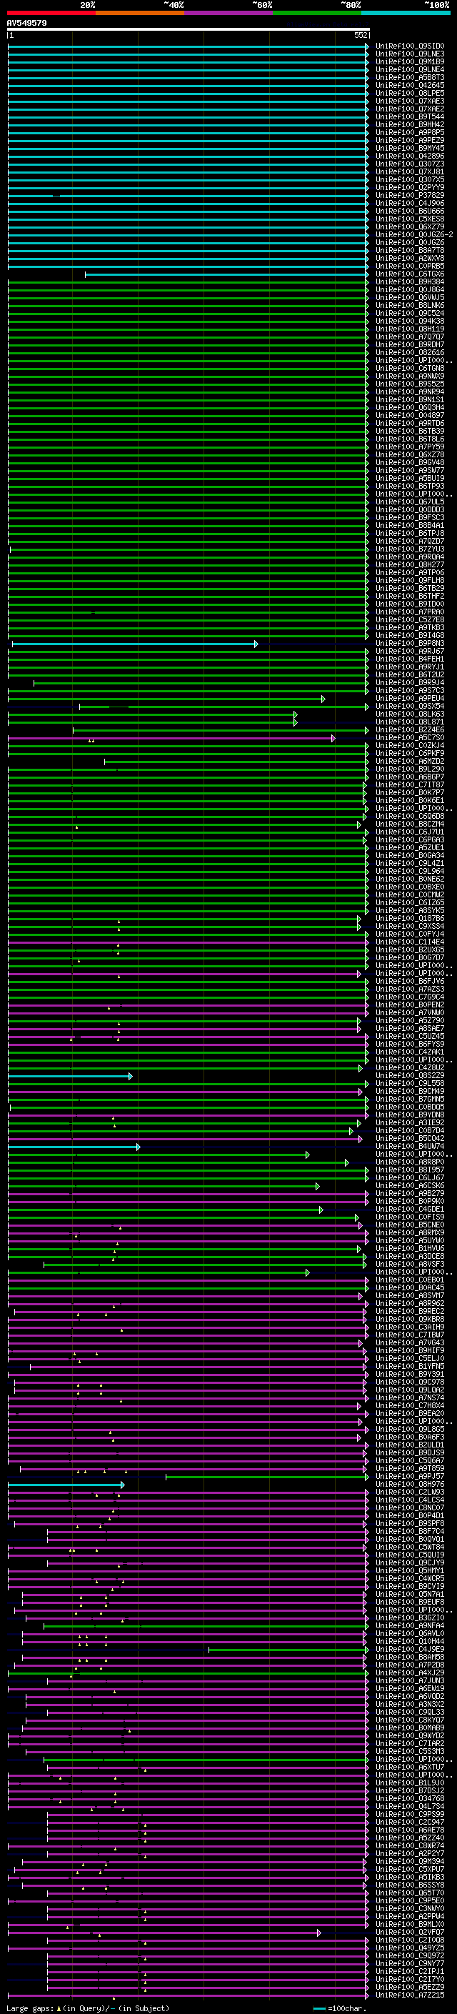This screenshot has width=457, height=2014.
Task: Click the UniRef100_A7Z2I5 label
Action: pyautogui.click(x=410, y=1995)
